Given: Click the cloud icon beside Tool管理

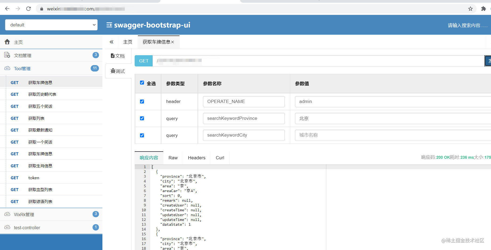Looking at the screenshot, I should point(7,68).
